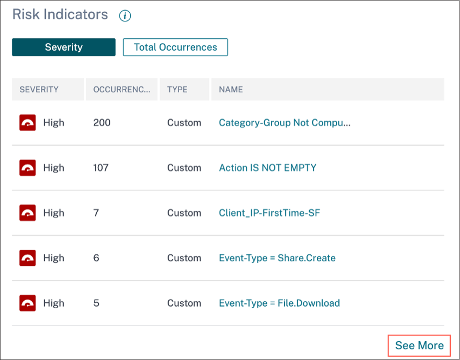This screenshot has width=460, height=360.
Task: Switch to Total Occurrences view
Action: 175,47
